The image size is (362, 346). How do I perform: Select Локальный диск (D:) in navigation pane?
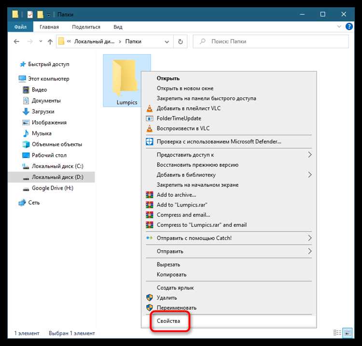click(x=51, y=177)
